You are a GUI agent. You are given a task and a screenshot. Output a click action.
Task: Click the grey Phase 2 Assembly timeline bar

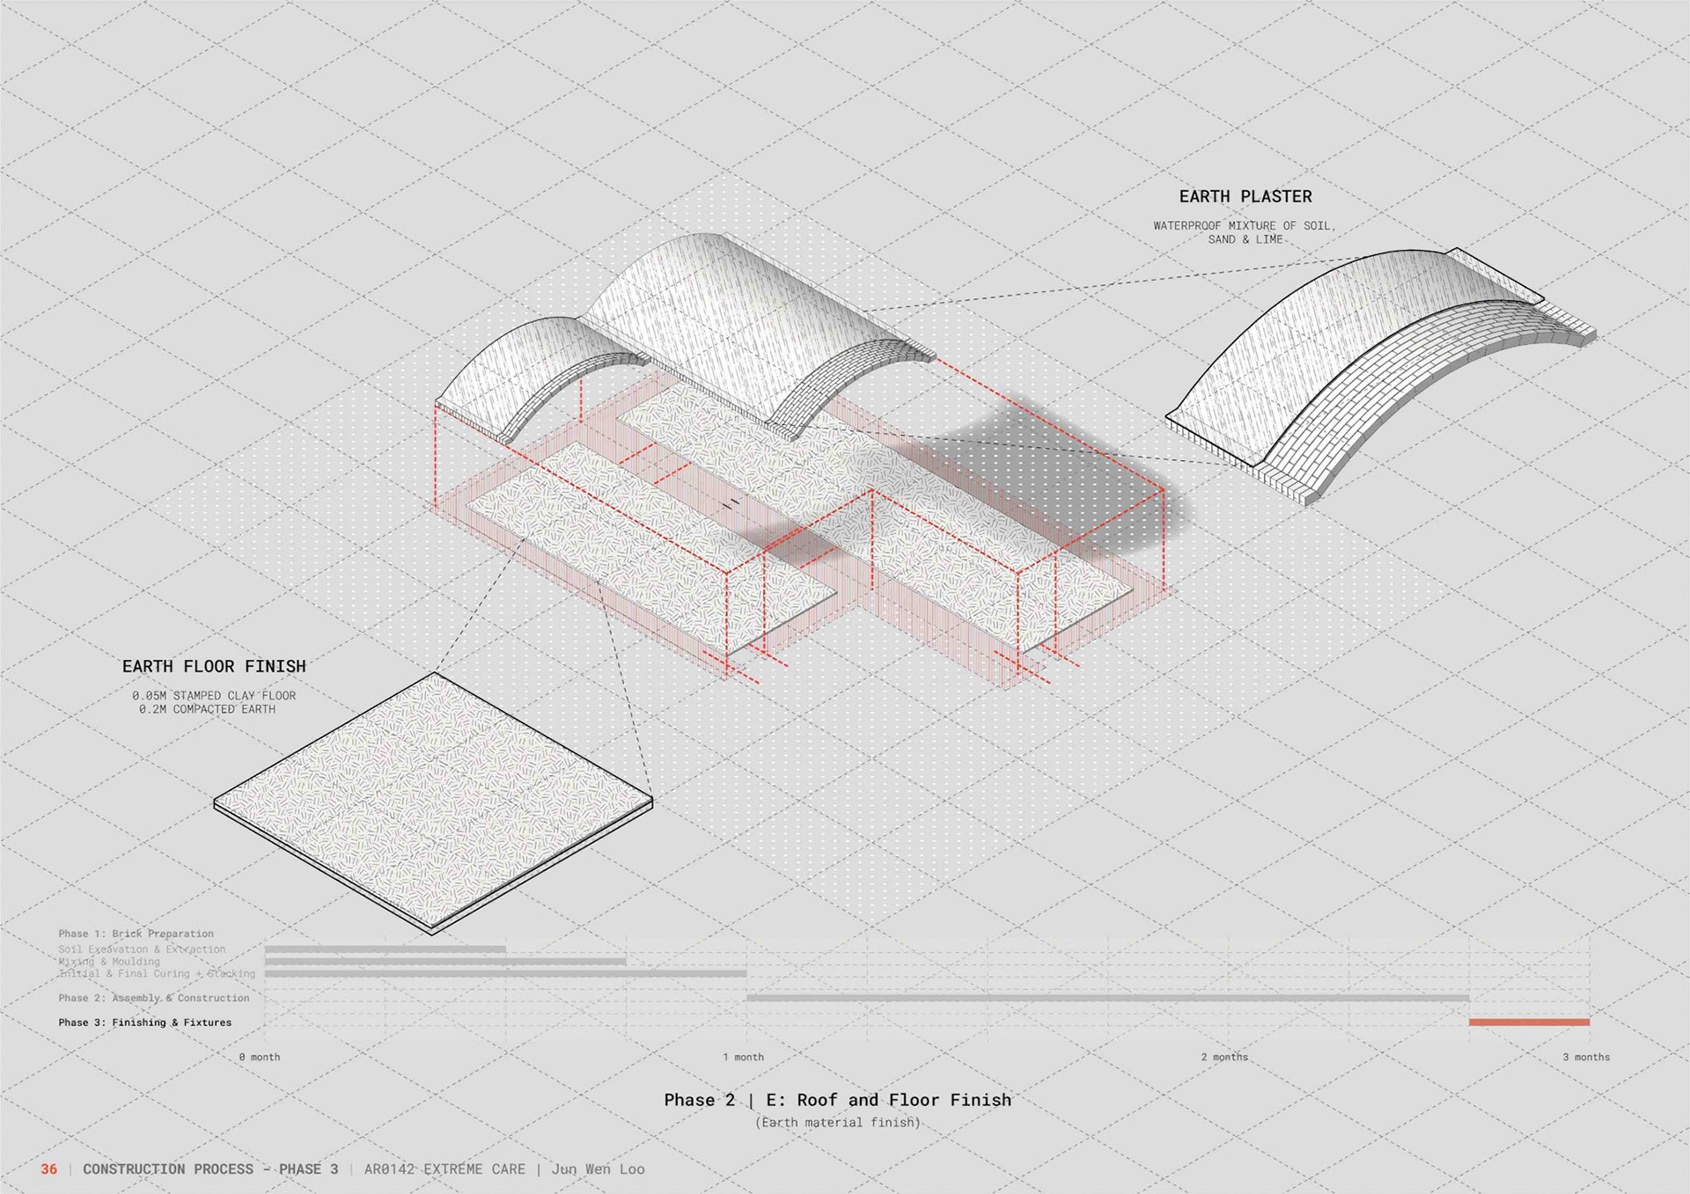pyautogui.click(x=1107, y=998)
